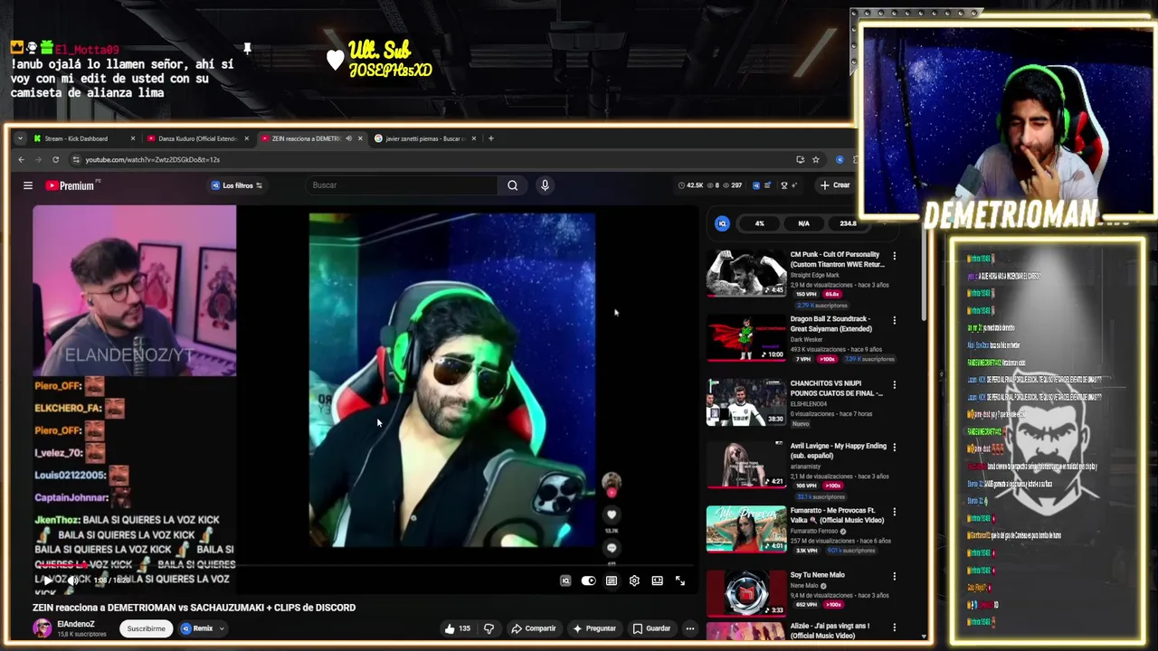Switch to Stream - Kick Dashboard tab
Viewport: 1158px width, 651px height.
point(85,138)
